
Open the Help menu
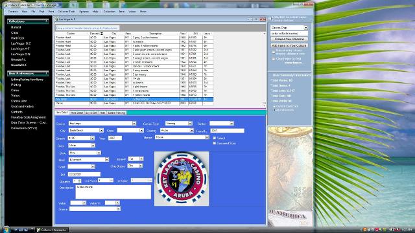click(x=95, y=12)
